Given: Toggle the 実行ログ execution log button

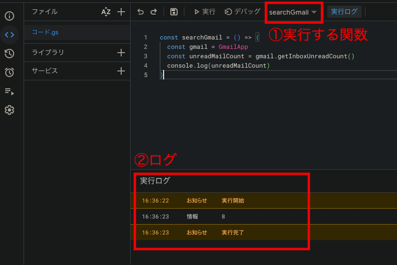Looking at the screenshot, I should (344, 12).
